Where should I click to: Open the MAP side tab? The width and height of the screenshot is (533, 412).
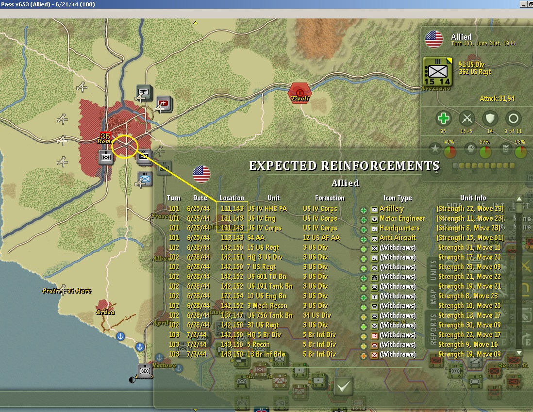pos(433,297)
